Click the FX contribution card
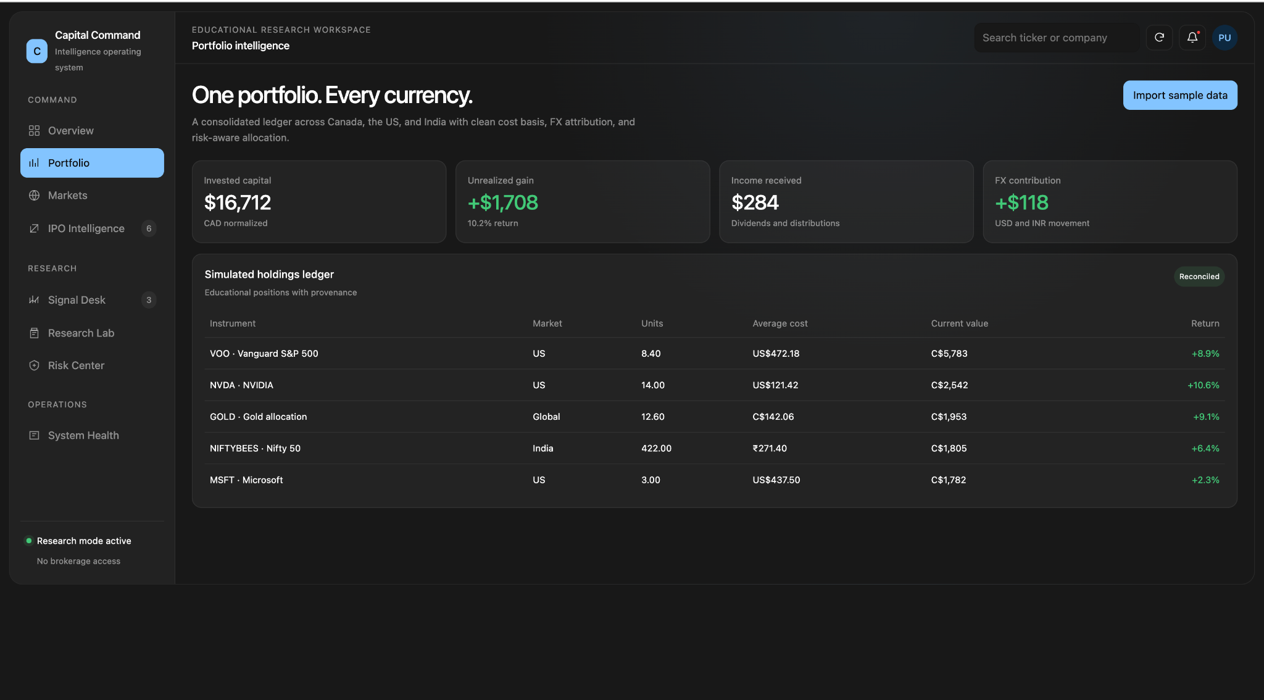The image size is (1264, 700). (x=1110, y=202)
